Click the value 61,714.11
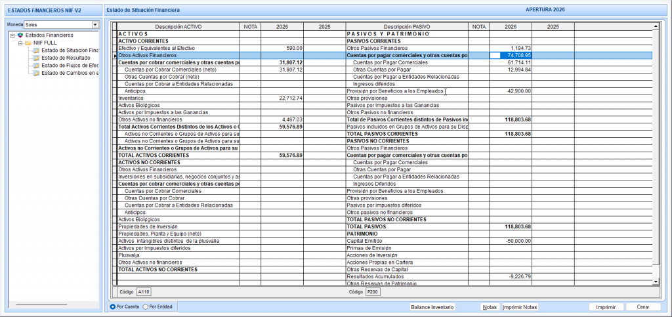 pos(511,62)
